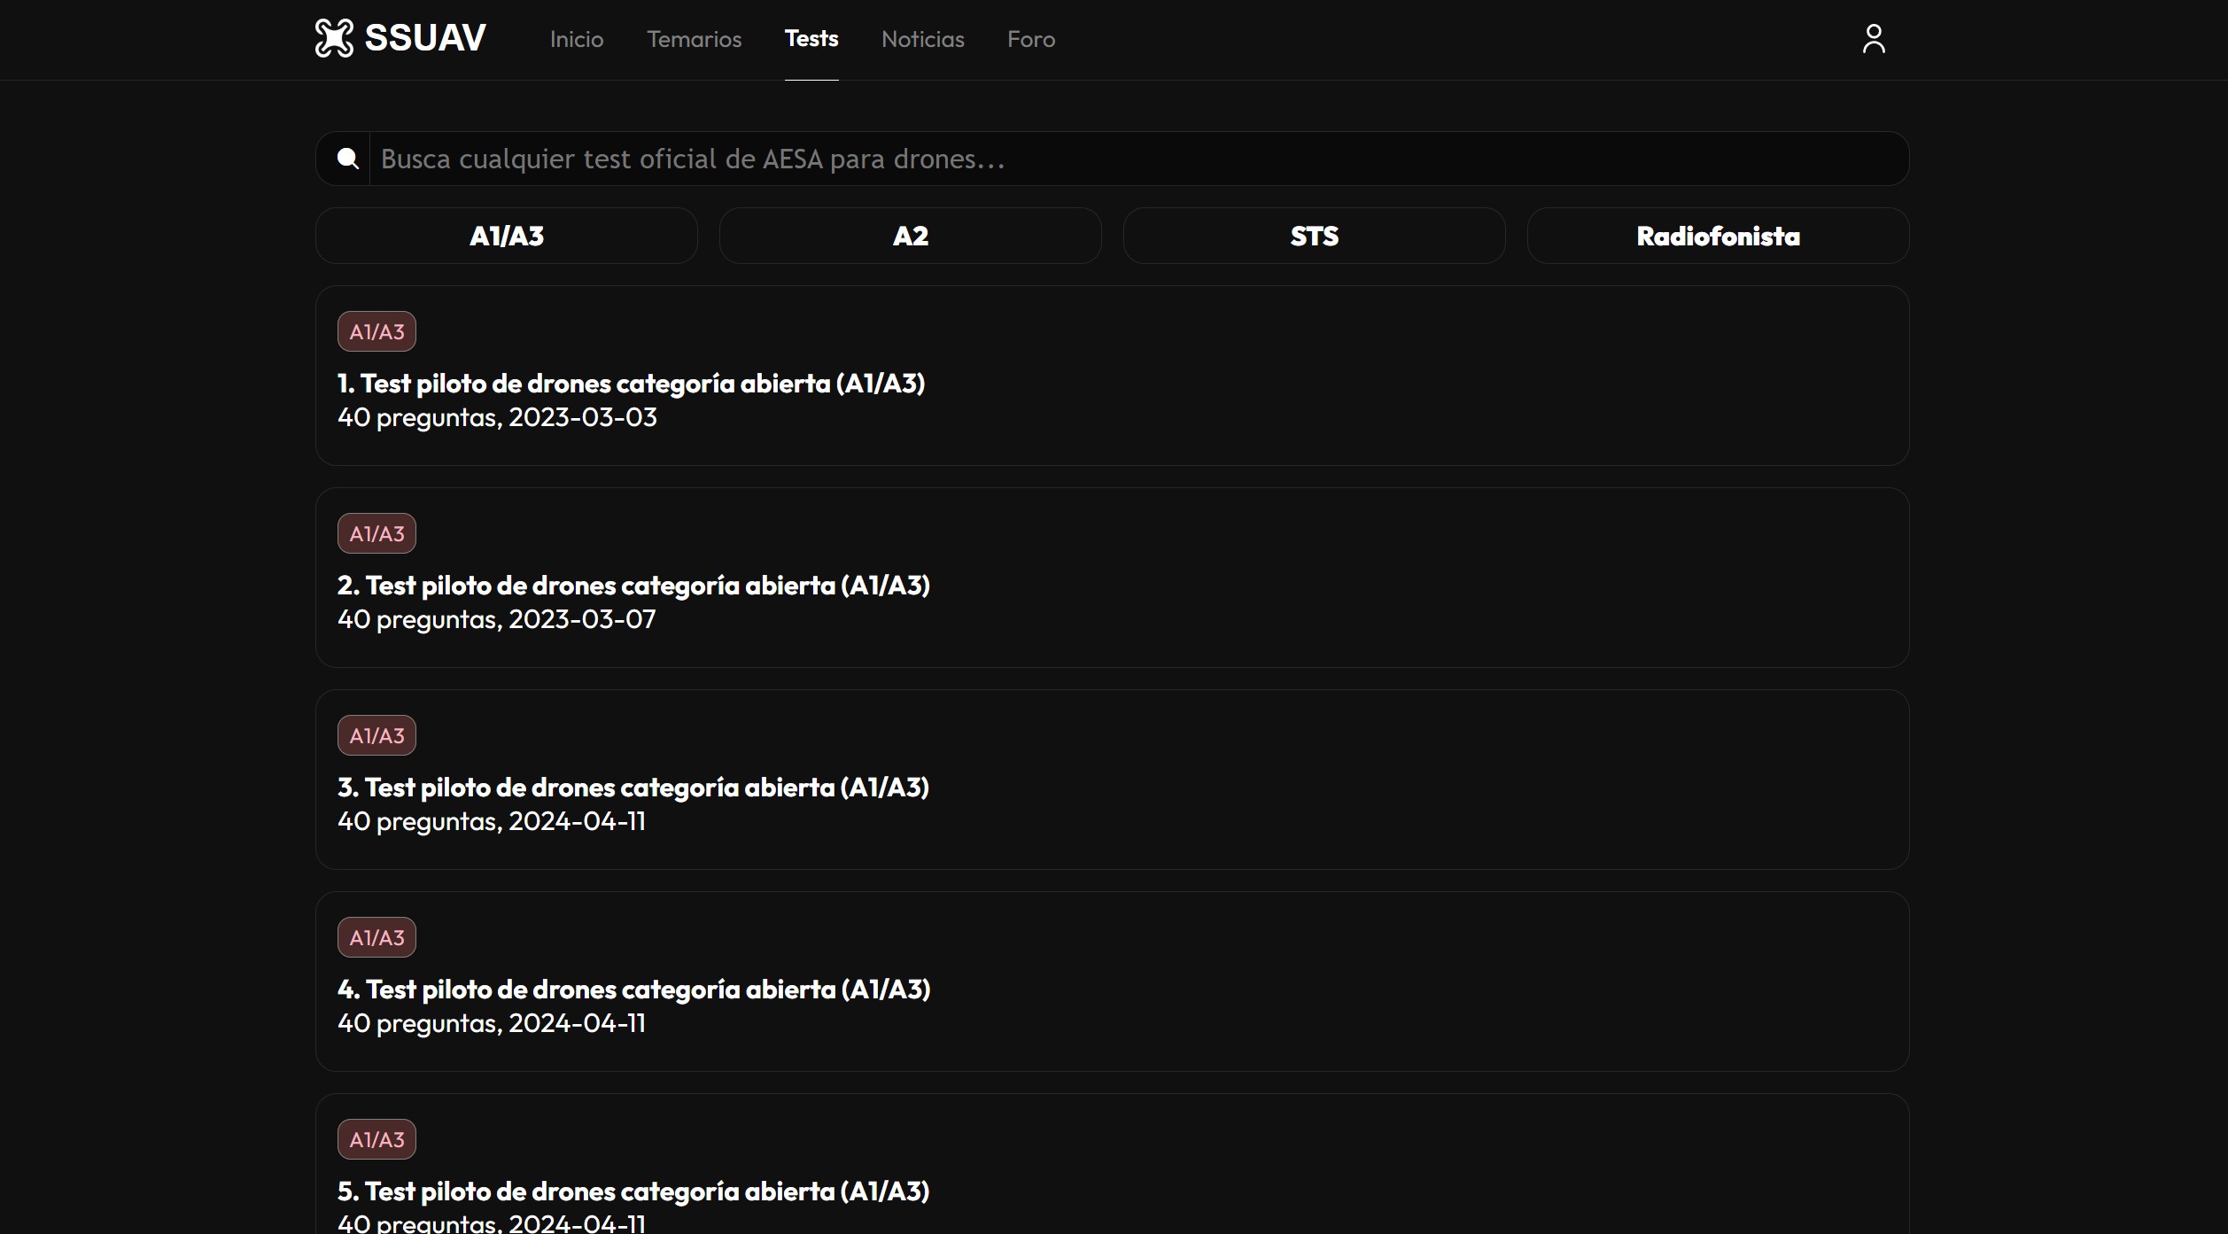Click the A1/A3 badge on test 1

(377, 331)
